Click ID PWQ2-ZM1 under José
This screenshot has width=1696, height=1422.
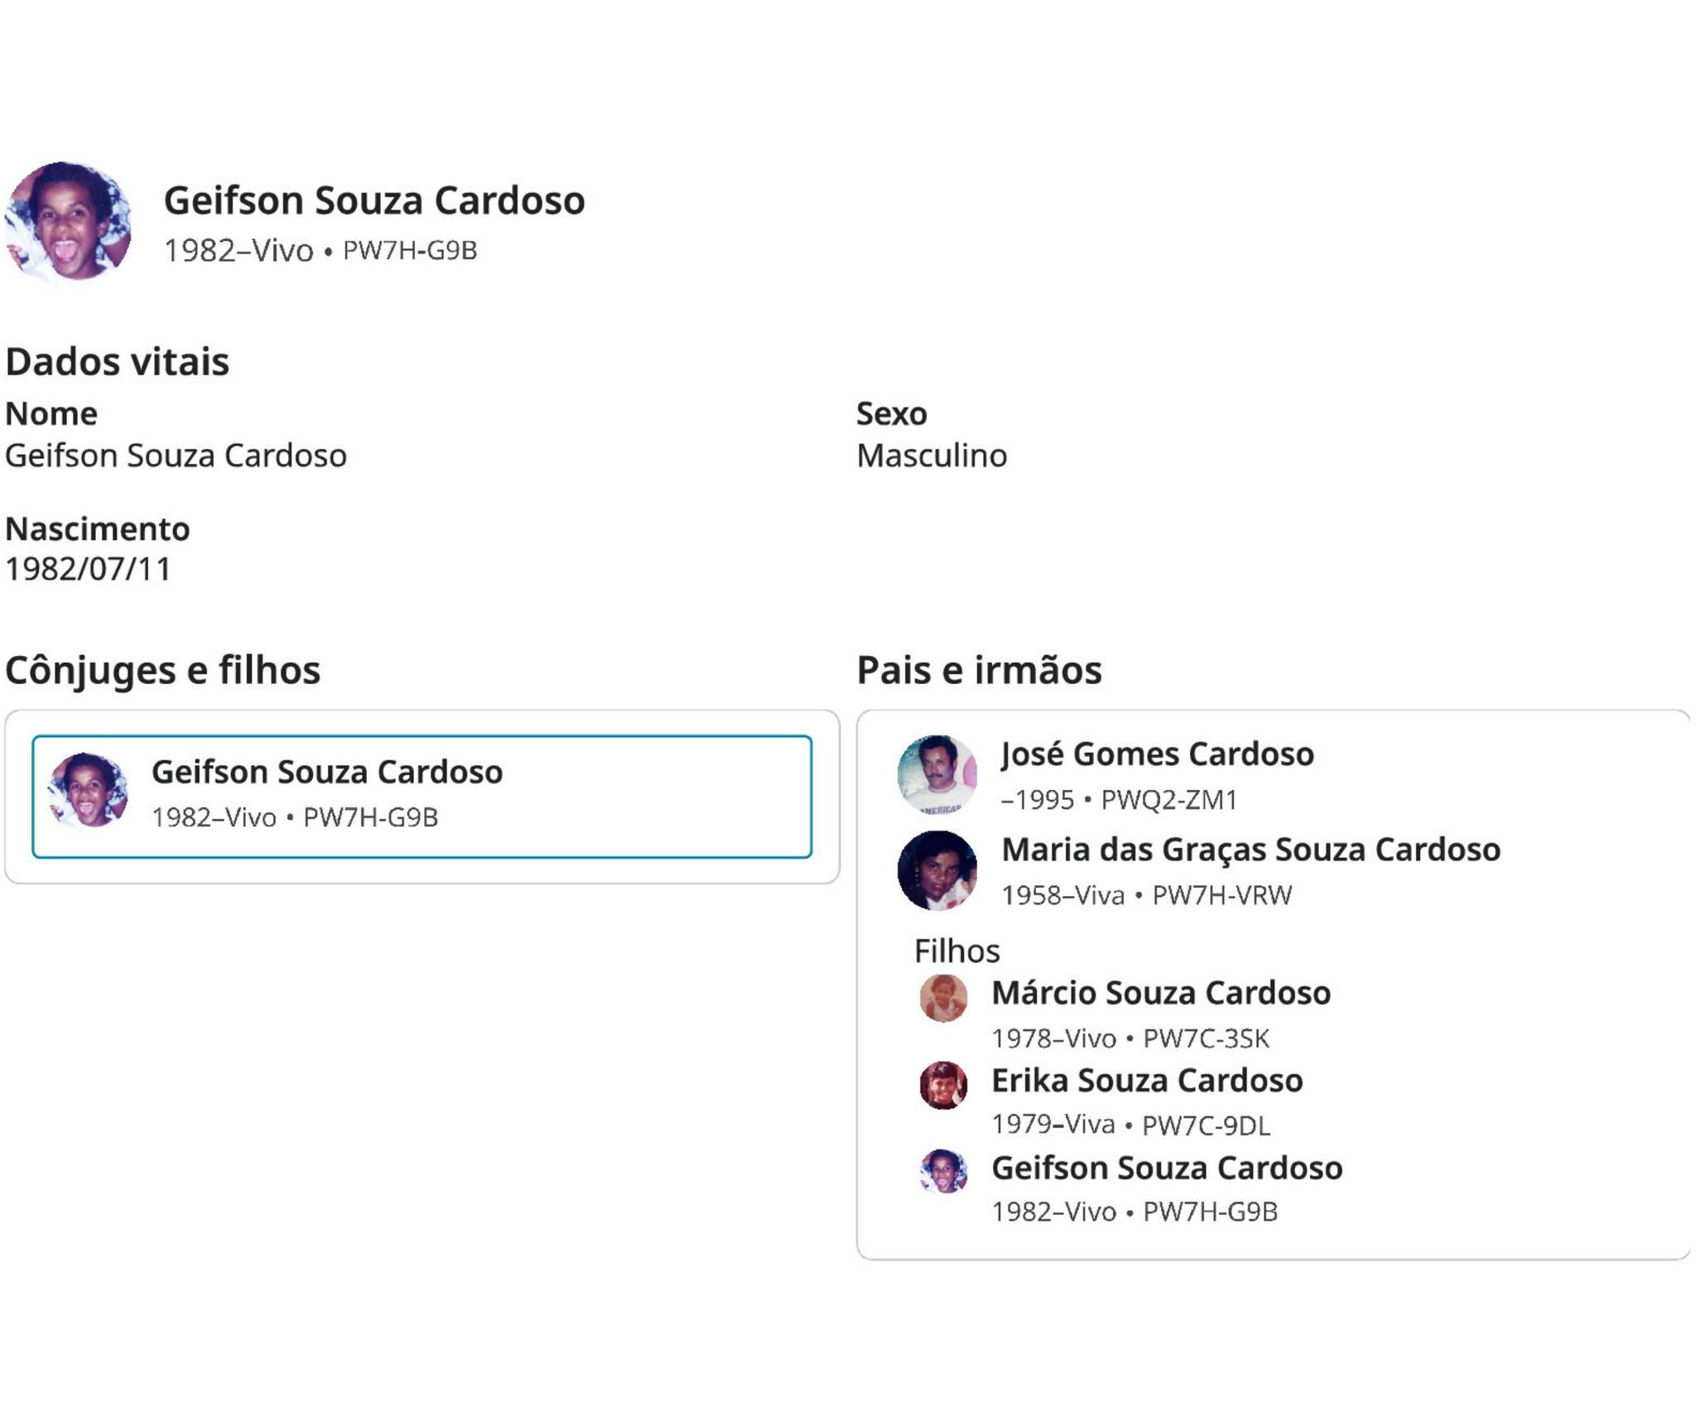(1168, 799)
